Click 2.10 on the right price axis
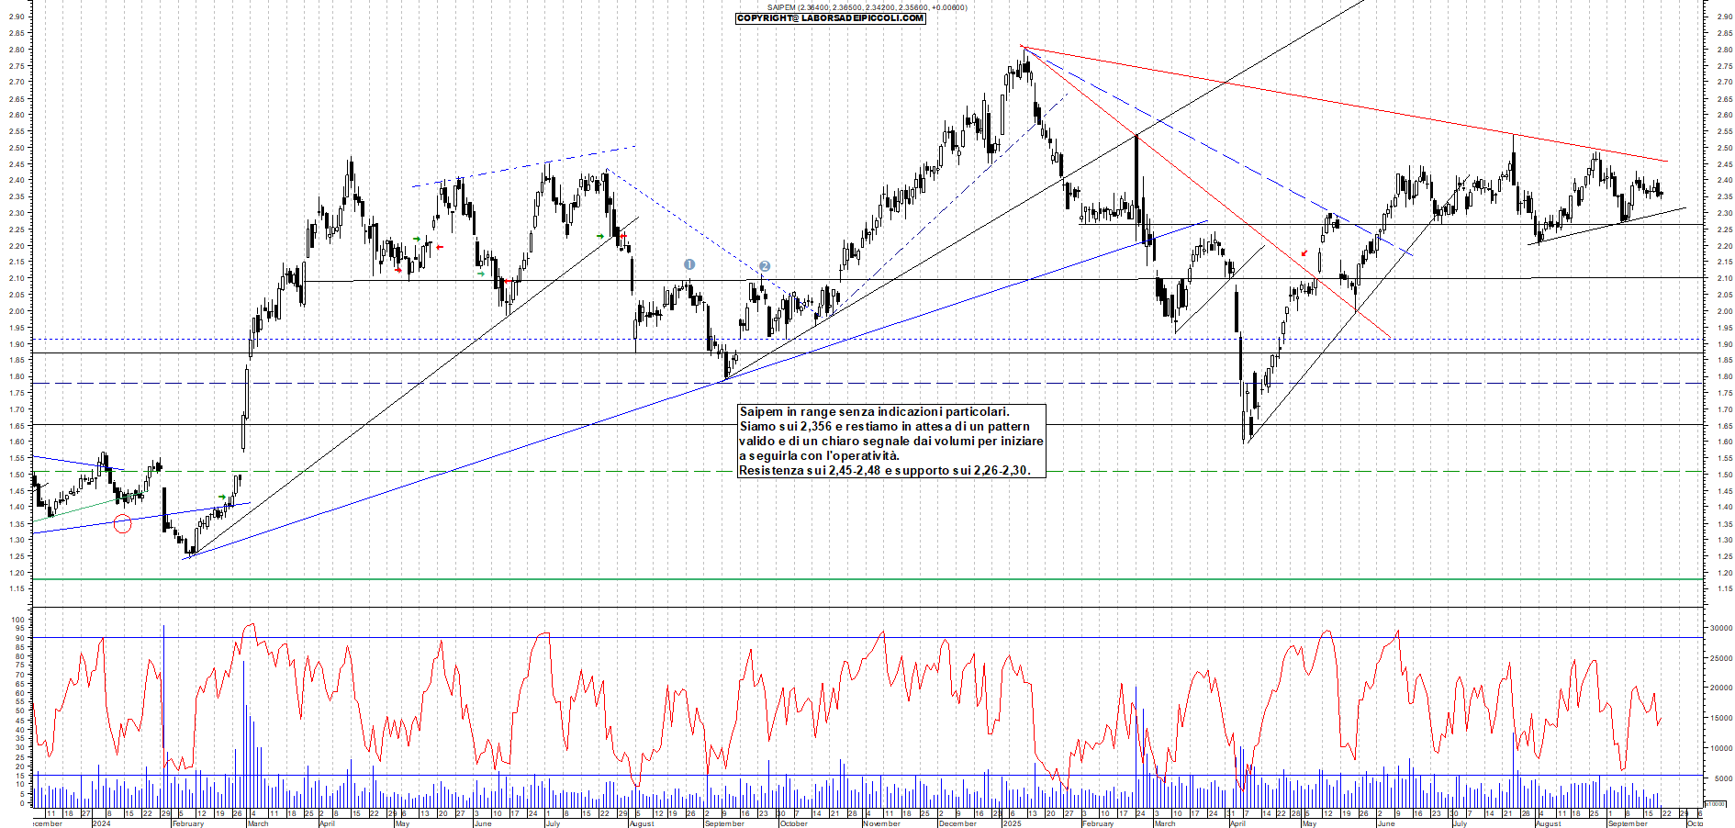The image size is (1735, 828). pos(1724,278)
